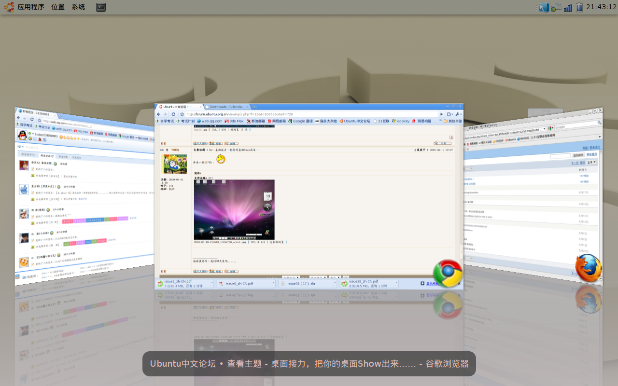Open the Google 翻译 bookmark in Chrome
Viewport: 618px width, 386px height.
pos(300,121)
